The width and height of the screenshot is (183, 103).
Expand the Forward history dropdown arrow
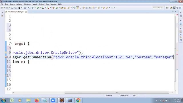[x=114, y=8]
